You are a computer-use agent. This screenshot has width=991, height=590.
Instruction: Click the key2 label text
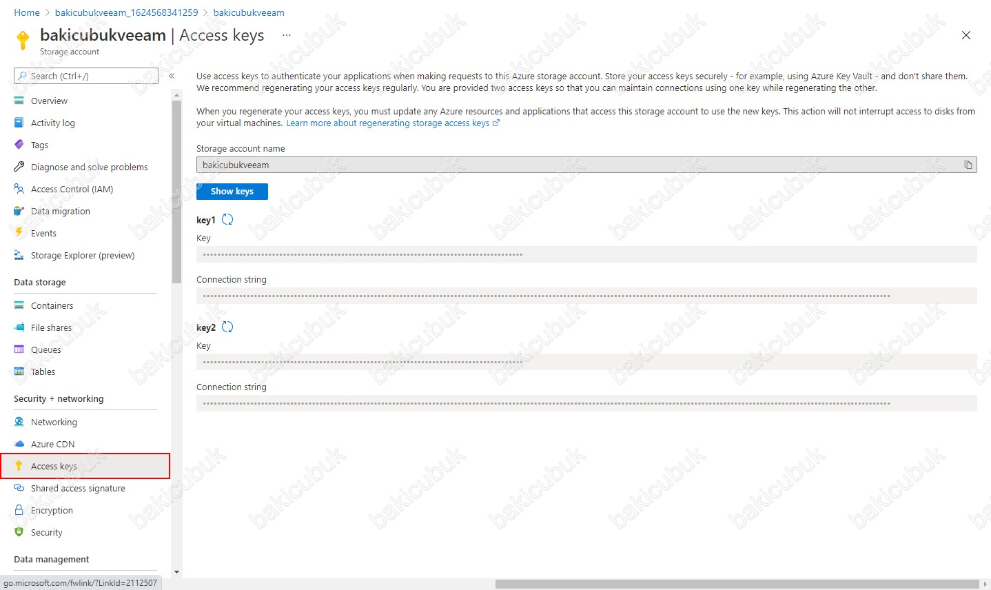206,327
